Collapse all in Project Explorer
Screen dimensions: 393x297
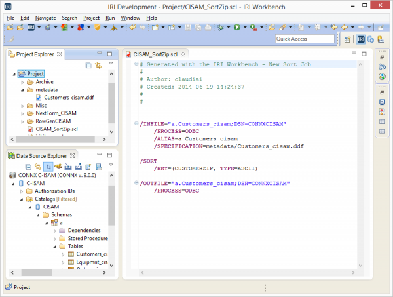(x=88, y=65)
